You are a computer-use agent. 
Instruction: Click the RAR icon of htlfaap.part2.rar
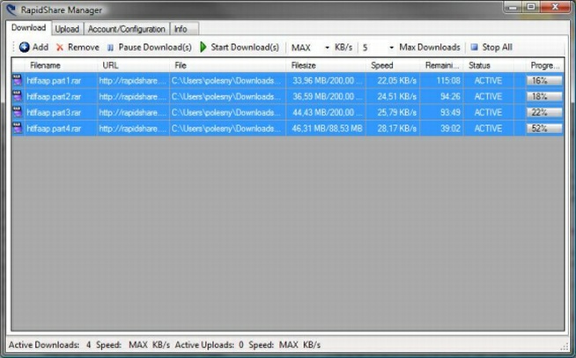point(18,96)
